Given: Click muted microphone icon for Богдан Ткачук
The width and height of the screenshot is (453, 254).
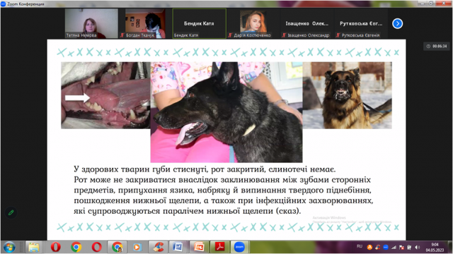Looking at the screenshot, I should (x=122, y=35).
